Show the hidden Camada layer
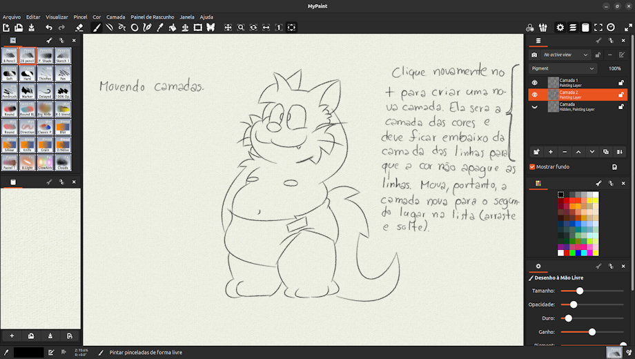 click(x=534, y=107)
